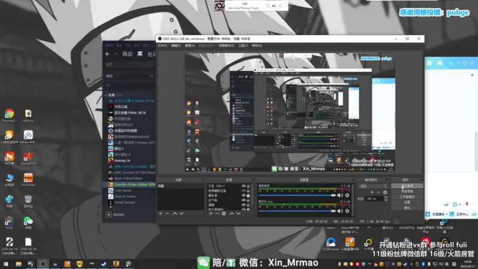
Task: Toggle the lock on 视频捕获设备 source
Action: click(x=248, y=191)
